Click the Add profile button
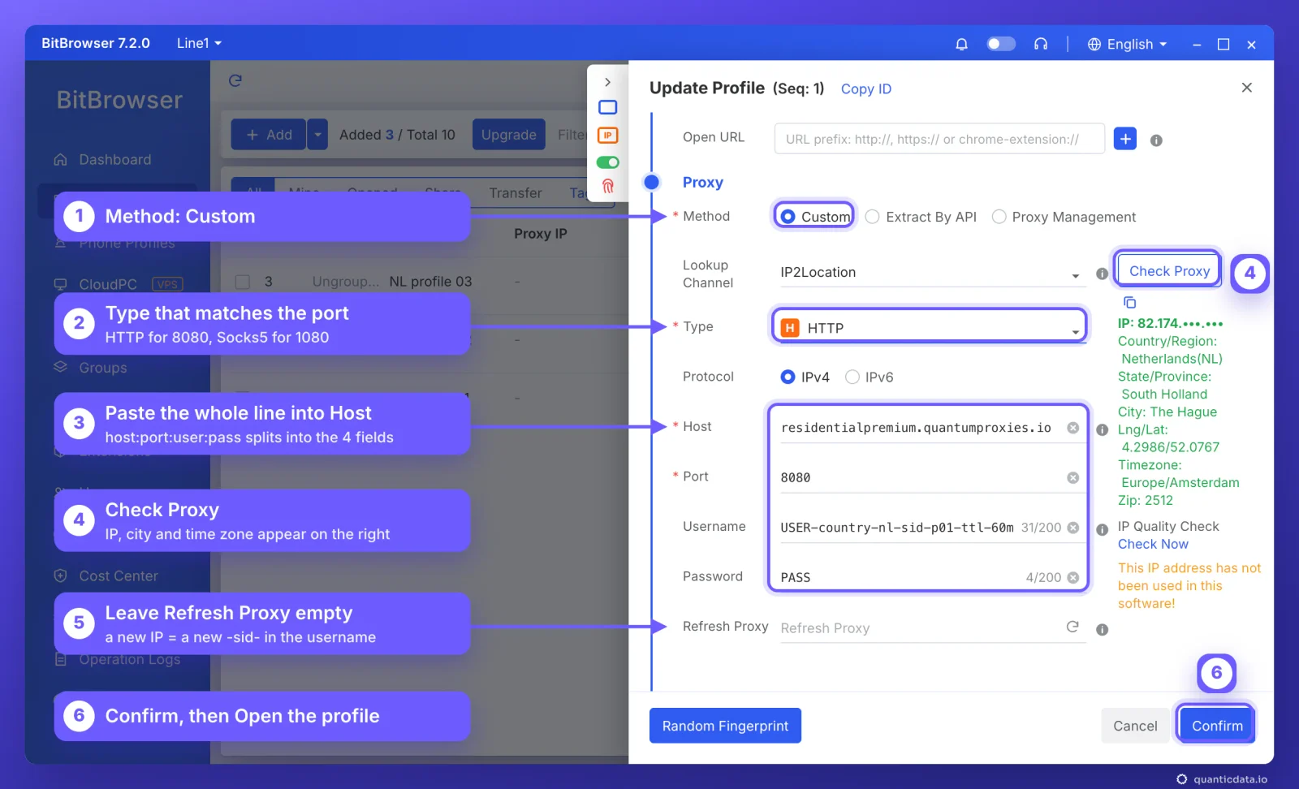This screenshot has height=789, width=1299. click(x=269, y=135)
